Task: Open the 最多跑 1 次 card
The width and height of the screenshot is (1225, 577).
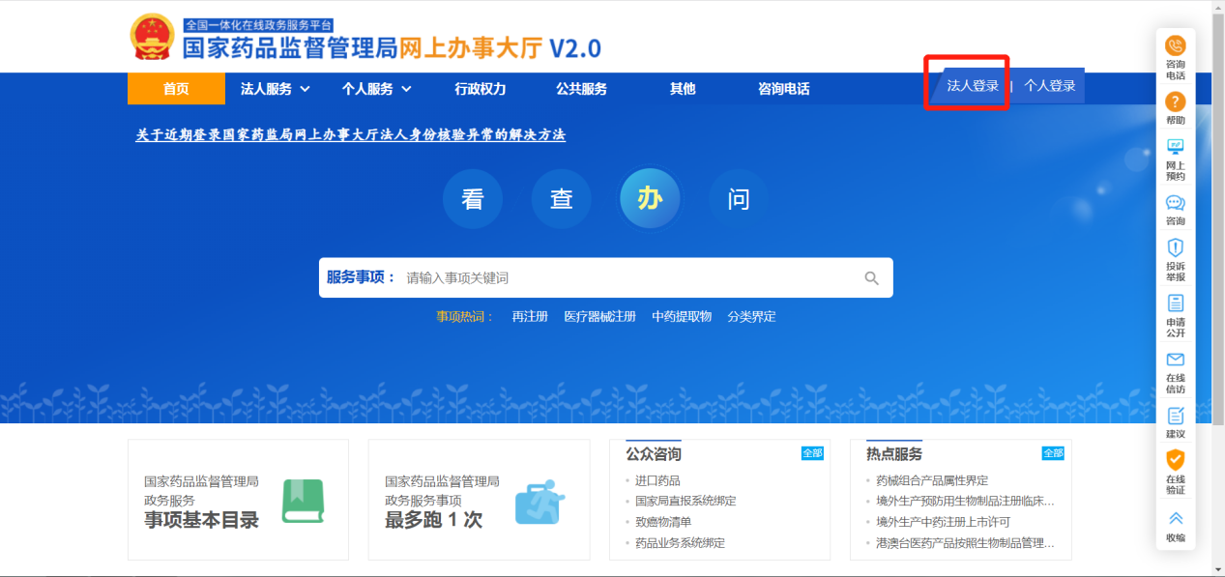Action: (x=479, y=500)
